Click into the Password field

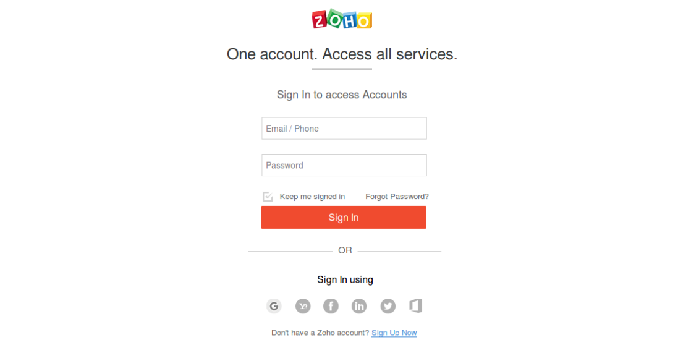tap(344, 165)
